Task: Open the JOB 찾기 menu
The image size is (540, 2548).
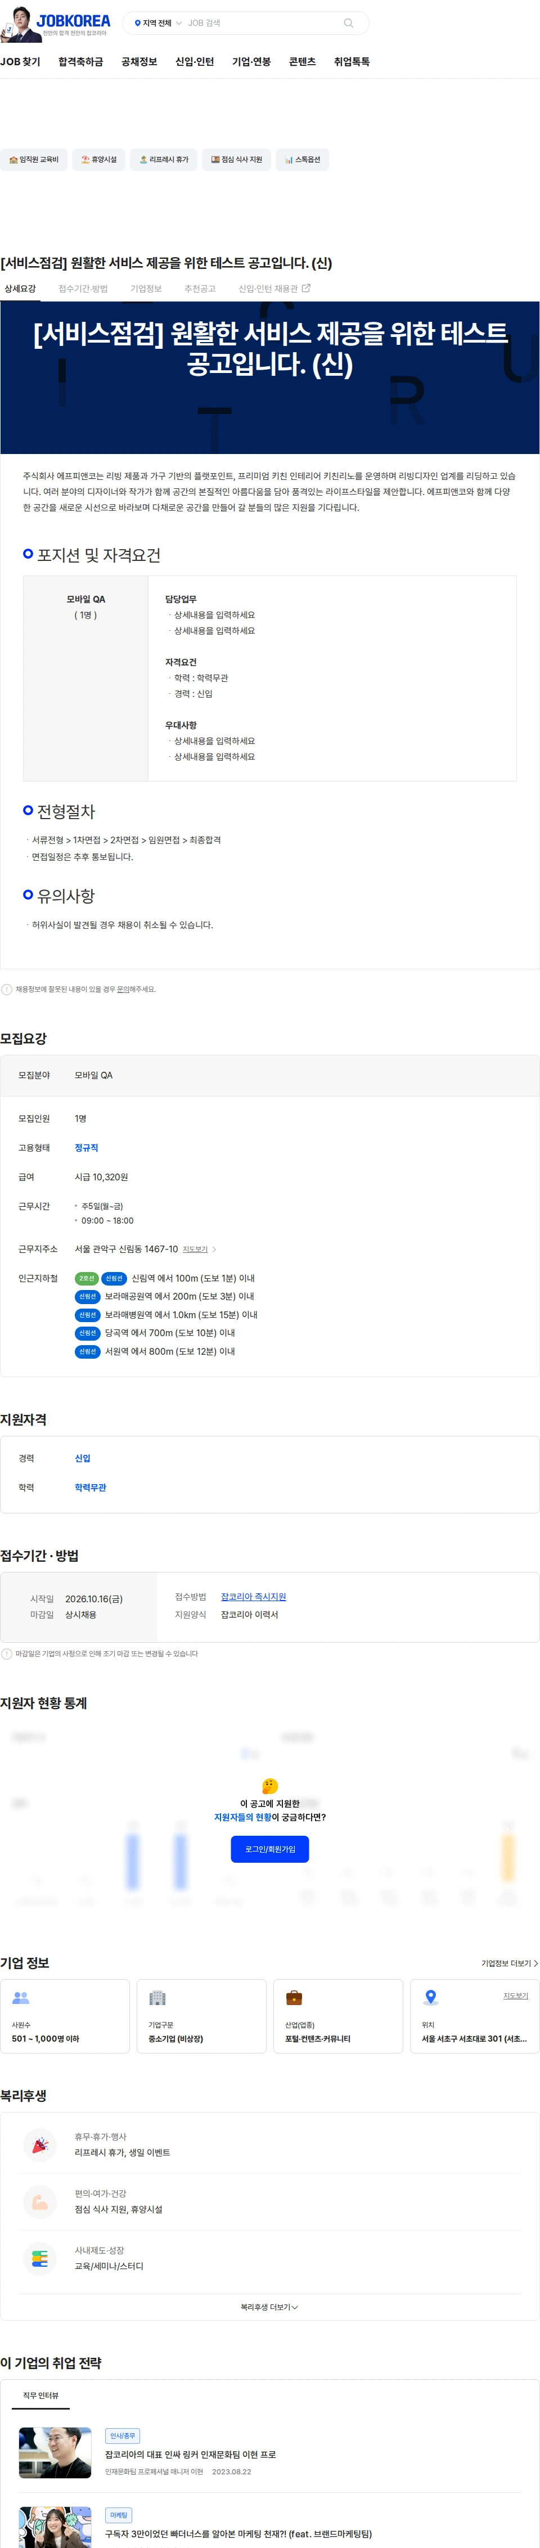Action: (x=20, y=61)
